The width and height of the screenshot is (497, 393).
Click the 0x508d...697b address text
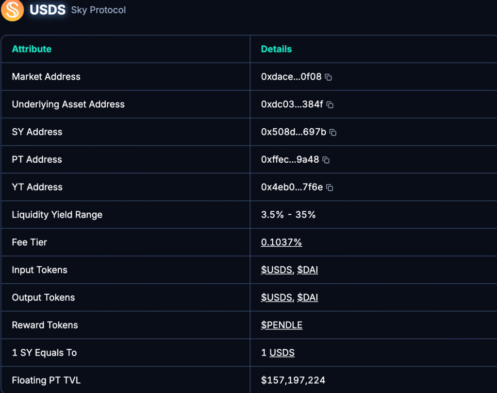coord(294,132)
